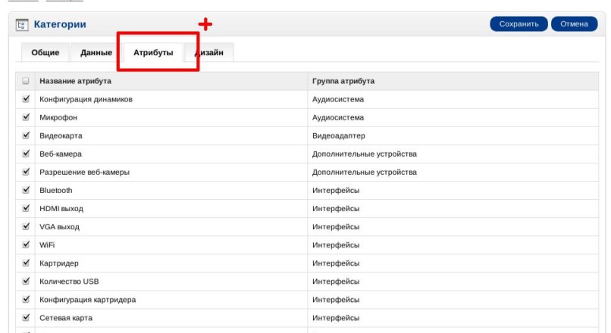Toggle the select-all checkbox in table header
The image size is (611, 333).
(x=27, y=81)
